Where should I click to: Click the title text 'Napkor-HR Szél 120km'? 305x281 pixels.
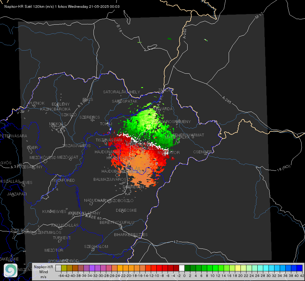click(24, 7)
